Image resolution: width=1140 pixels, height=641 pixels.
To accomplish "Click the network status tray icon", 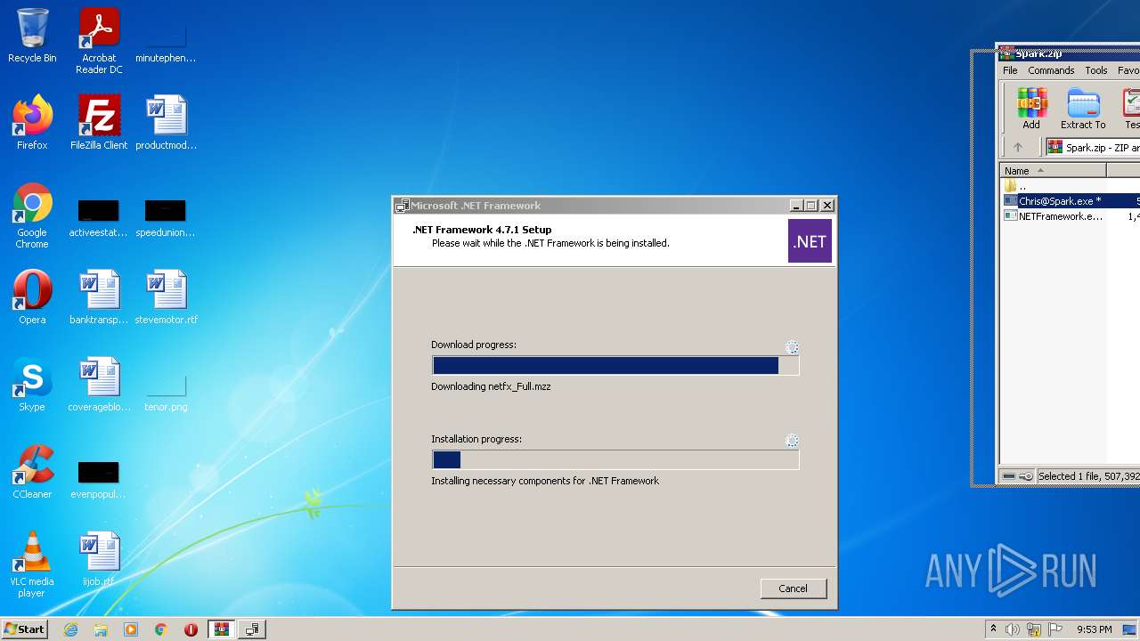I will pyautogui.click(x=1034, y=629).
